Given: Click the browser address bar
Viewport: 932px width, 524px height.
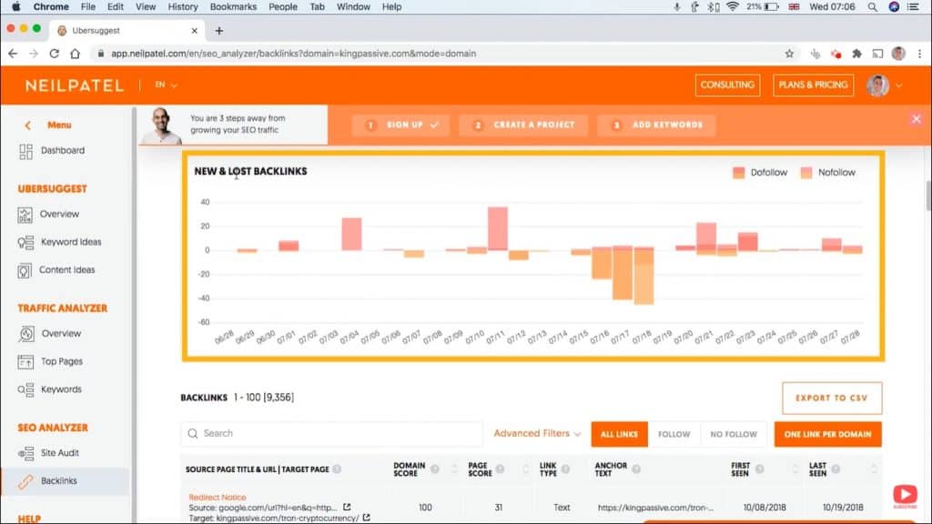Looking at the screenshot, I should click(x=440, y=54).
